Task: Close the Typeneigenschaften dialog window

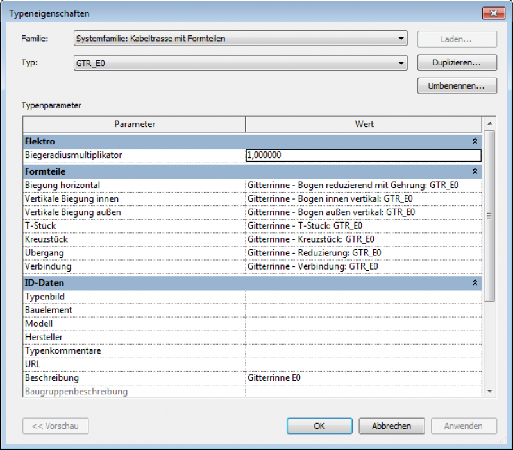Action: point(492,13)
